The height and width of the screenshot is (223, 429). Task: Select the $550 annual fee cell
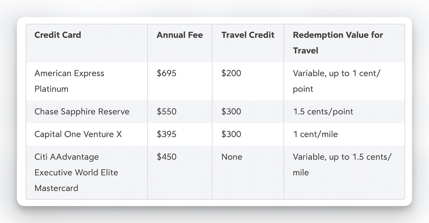click(166, 112)
